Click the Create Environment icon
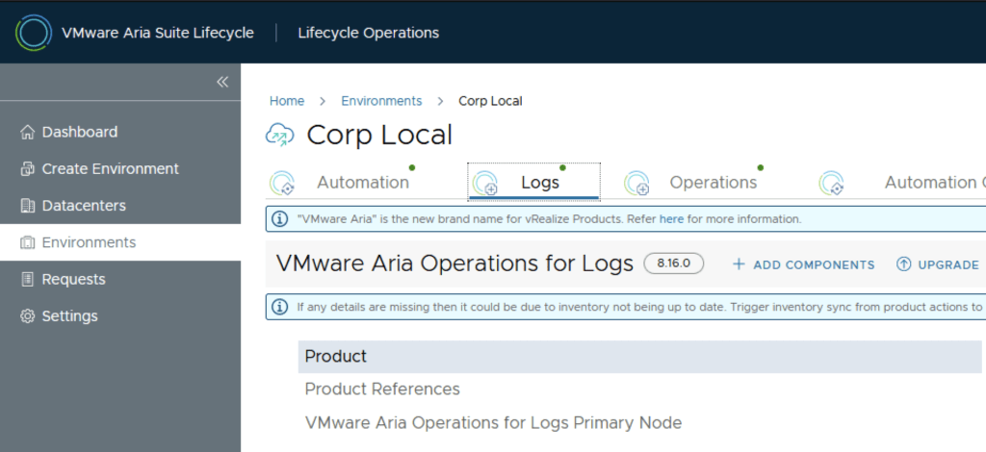Viewport: 986px width, 452px height. (27, 169)
